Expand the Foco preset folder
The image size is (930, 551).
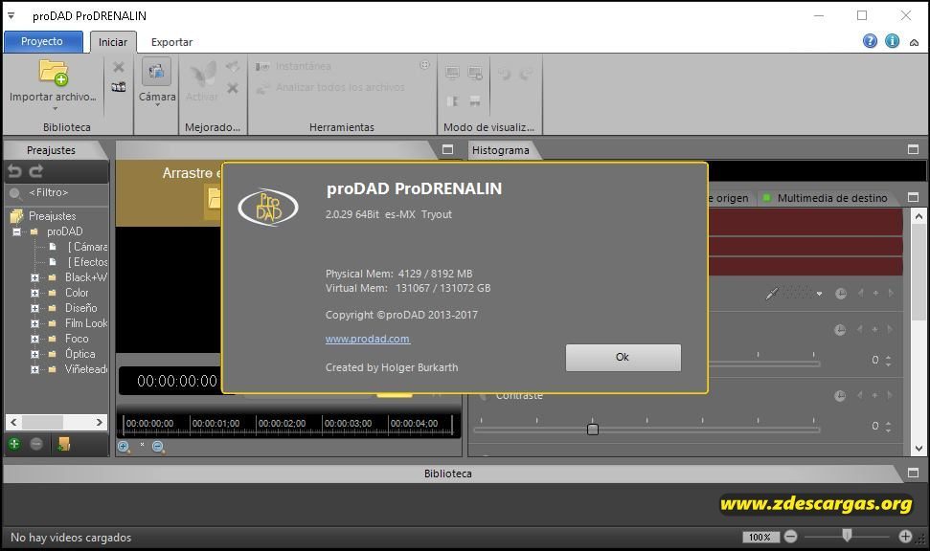[x=34, y=339]
